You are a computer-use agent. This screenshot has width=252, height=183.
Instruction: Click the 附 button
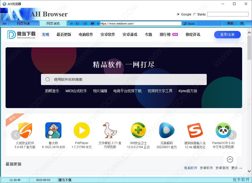point(242,23)
